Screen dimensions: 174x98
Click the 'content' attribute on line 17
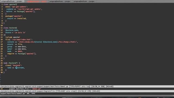pos(11,42)
